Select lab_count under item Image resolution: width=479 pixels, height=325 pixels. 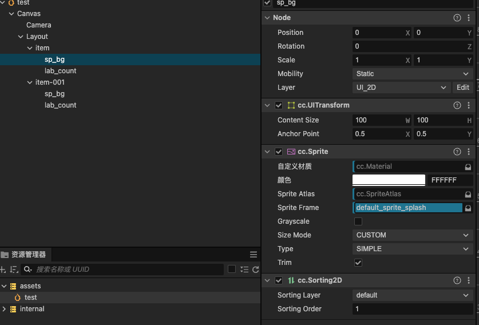pyautogui.click(x=61, y=71)
